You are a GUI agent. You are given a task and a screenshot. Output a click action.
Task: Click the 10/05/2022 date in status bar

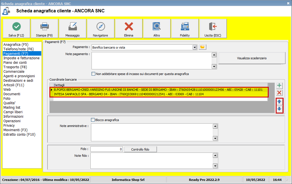point(255,180)
